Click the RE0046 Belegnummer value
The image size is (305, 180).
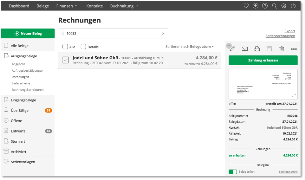tap(292, 116)
